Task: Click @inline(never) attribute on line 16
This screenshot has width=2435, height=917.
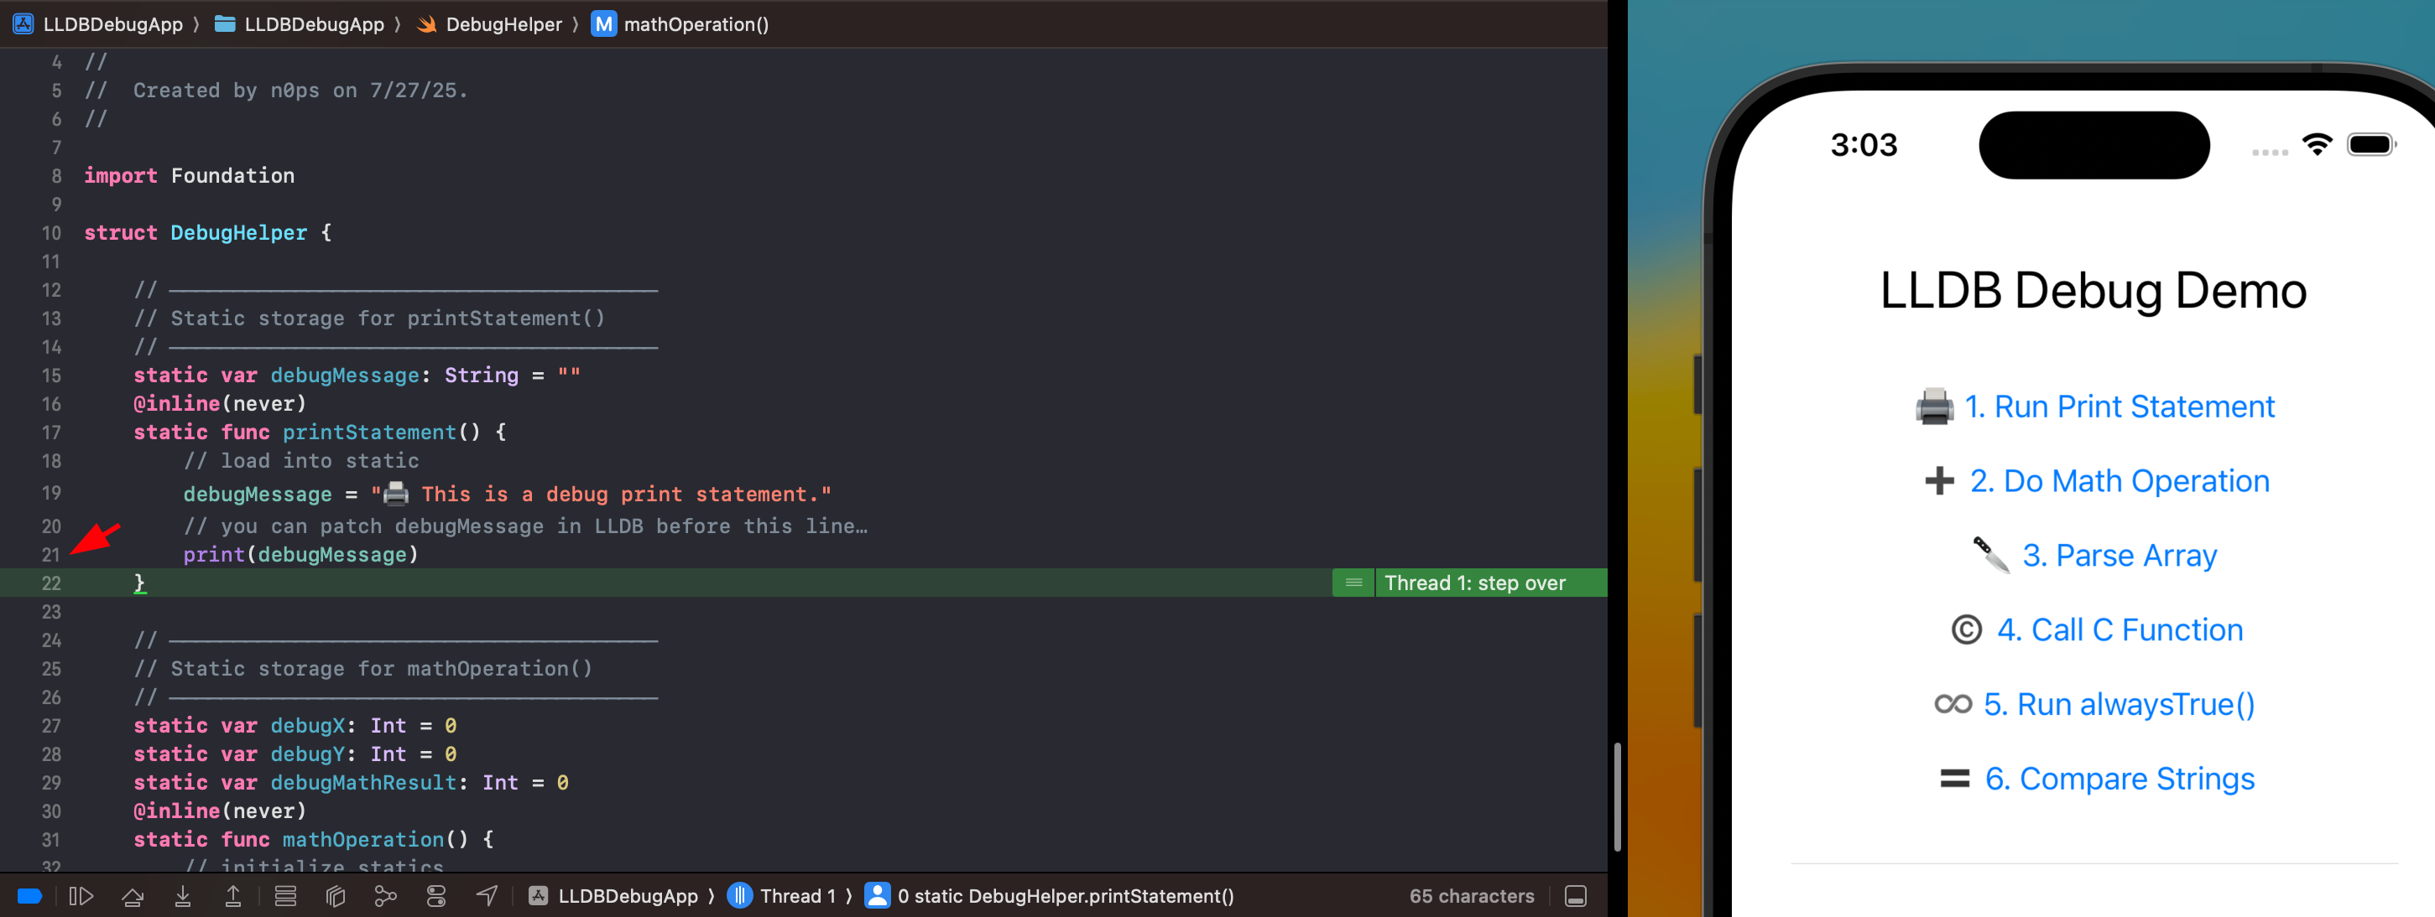Action: coord(219,403)
